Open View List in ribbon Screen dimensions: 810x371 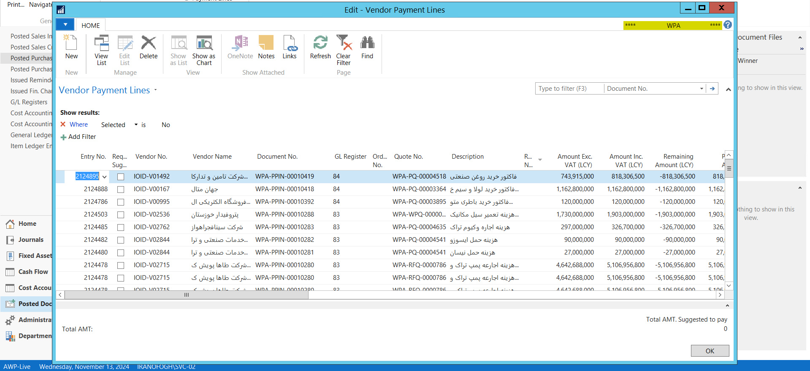pos(101,50)
